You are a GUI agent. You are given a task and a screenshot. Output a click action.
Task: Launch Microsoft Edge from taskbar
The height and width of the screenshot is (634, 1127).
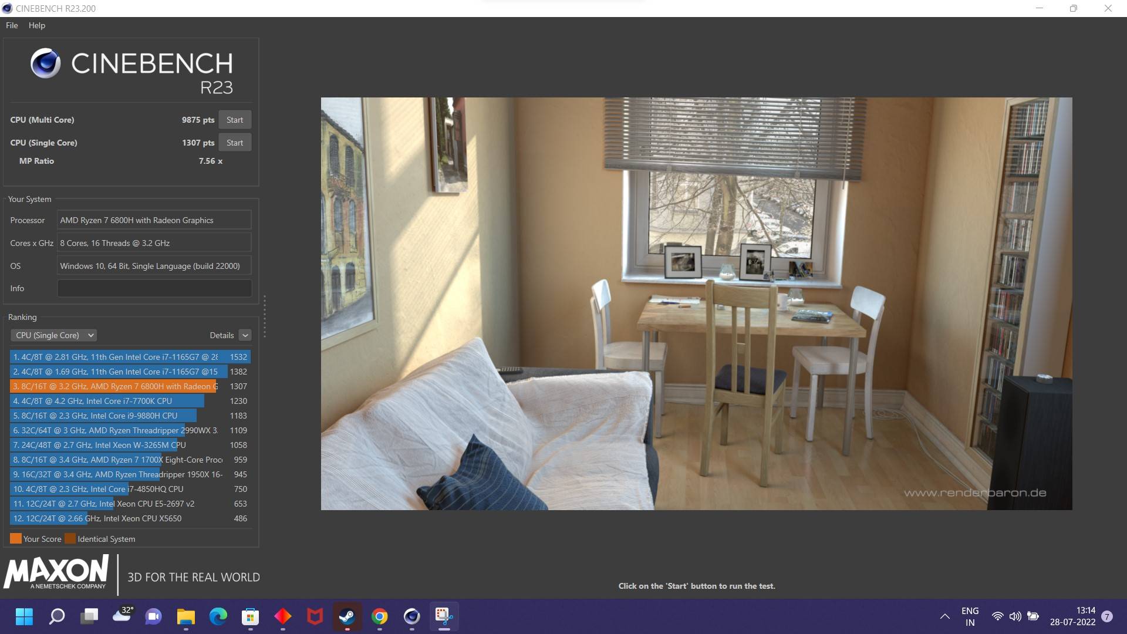pyautogui.click(x=218, y=616)
